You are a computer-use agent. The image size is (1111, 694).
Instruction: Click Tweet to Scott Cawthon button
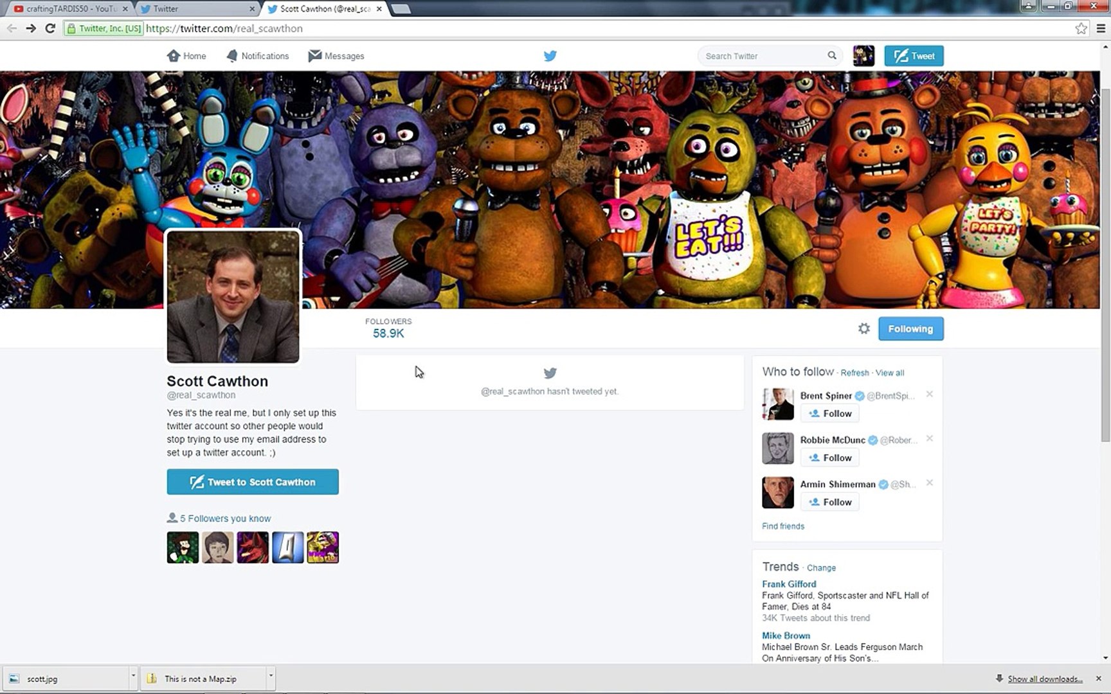tap(253, 482)
